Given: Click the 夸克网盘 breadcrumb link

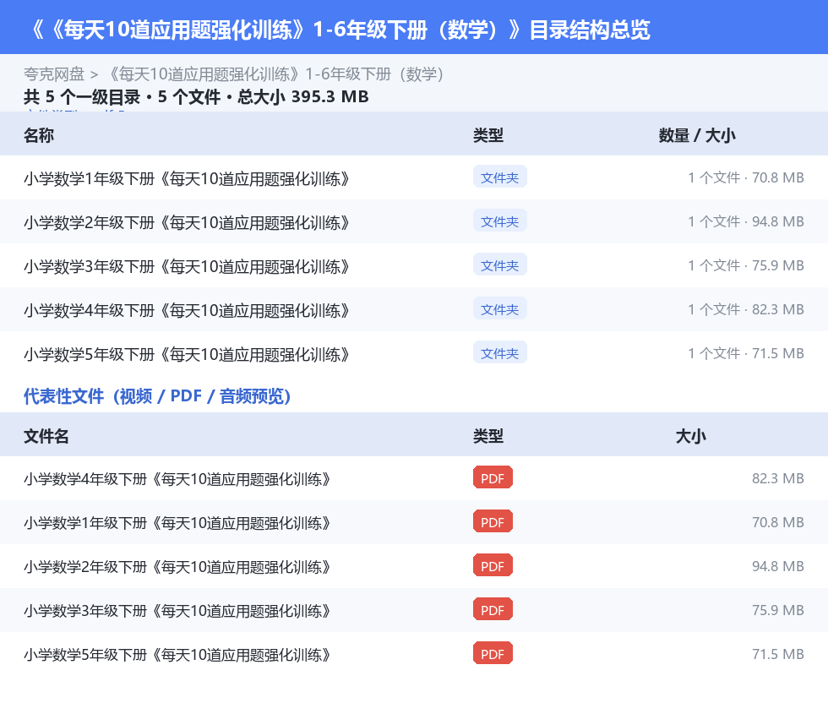Looking at the screenshot, I should [54, 74].
